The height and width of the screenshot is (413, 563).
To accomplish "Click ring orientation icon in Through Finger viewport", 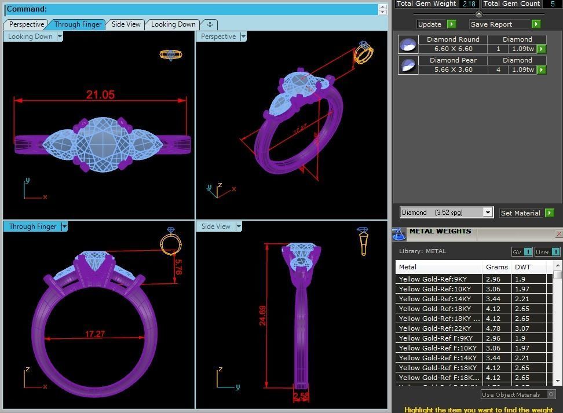I will click(x=170, y=242).
